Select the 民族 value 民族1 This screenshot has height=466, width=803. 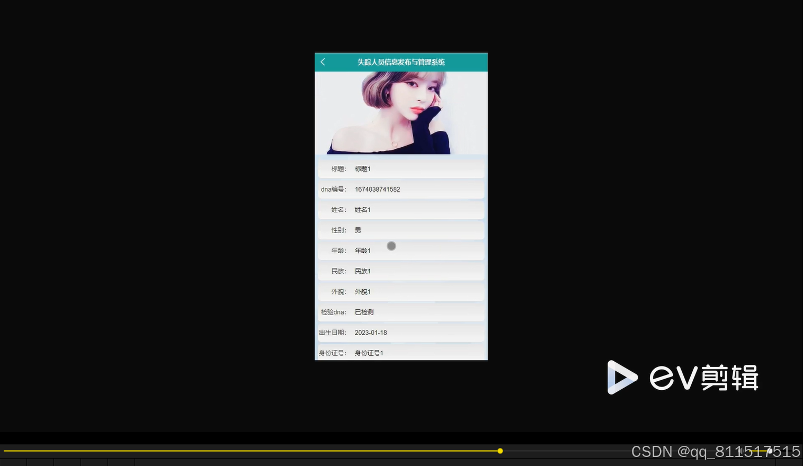pyautogui.click(x=363, y=271)
